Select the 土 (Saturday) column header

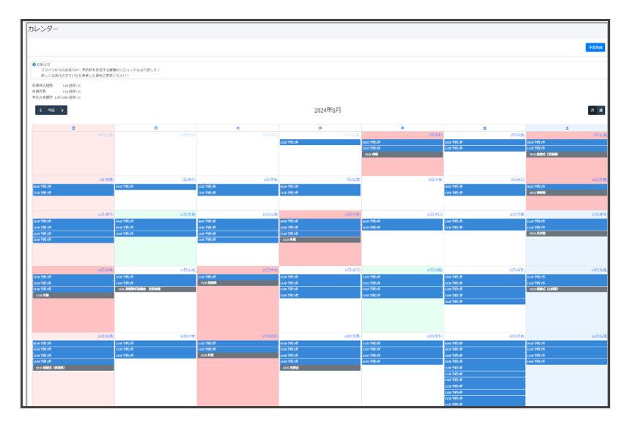[x=566, y=128]
